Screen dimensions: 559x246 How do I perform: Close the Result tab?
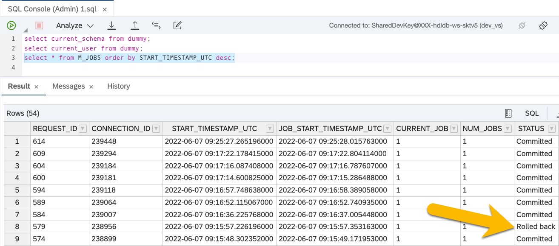point(37,87)
